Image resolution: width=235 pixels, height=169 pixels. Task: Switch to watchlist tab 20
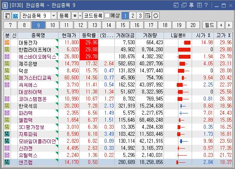tap(193, 25)
